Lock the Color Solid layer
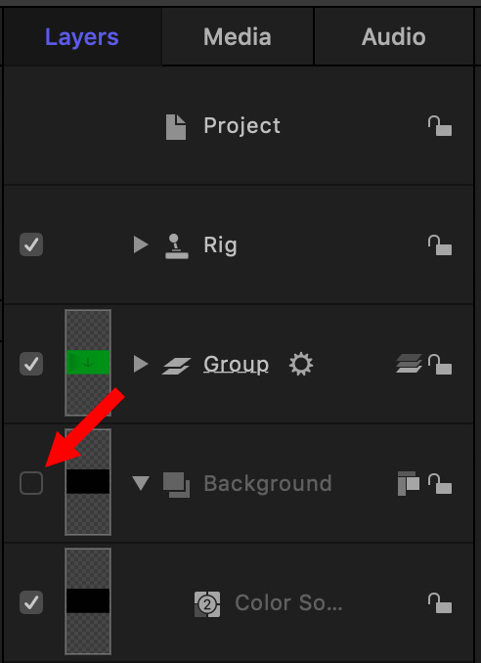 (440, 602)
